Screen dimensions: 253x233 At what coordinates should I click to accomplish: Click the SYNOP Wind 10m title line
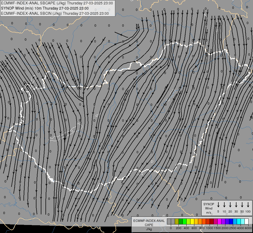tap(45, 8)
